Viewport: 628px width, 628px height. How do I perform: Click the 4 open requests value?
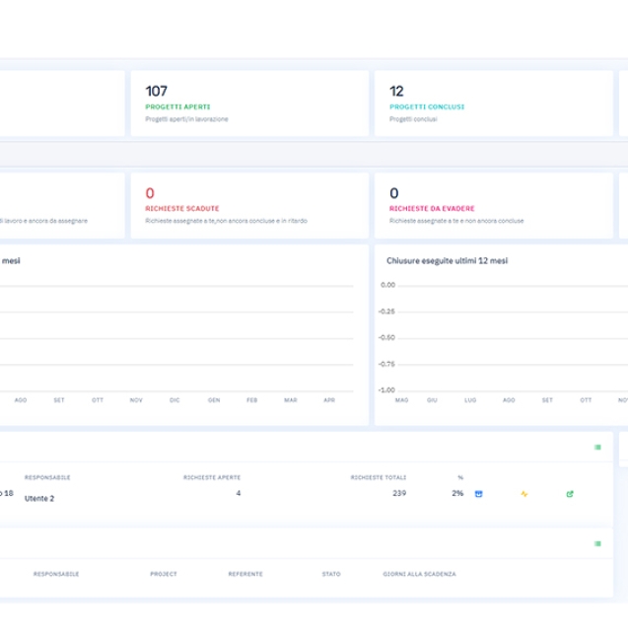[239, 492]
